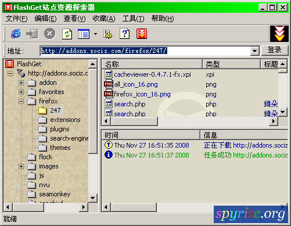Select the extensions folder in tree
Viewport: 291px width, 226px height.
(65, 120)
